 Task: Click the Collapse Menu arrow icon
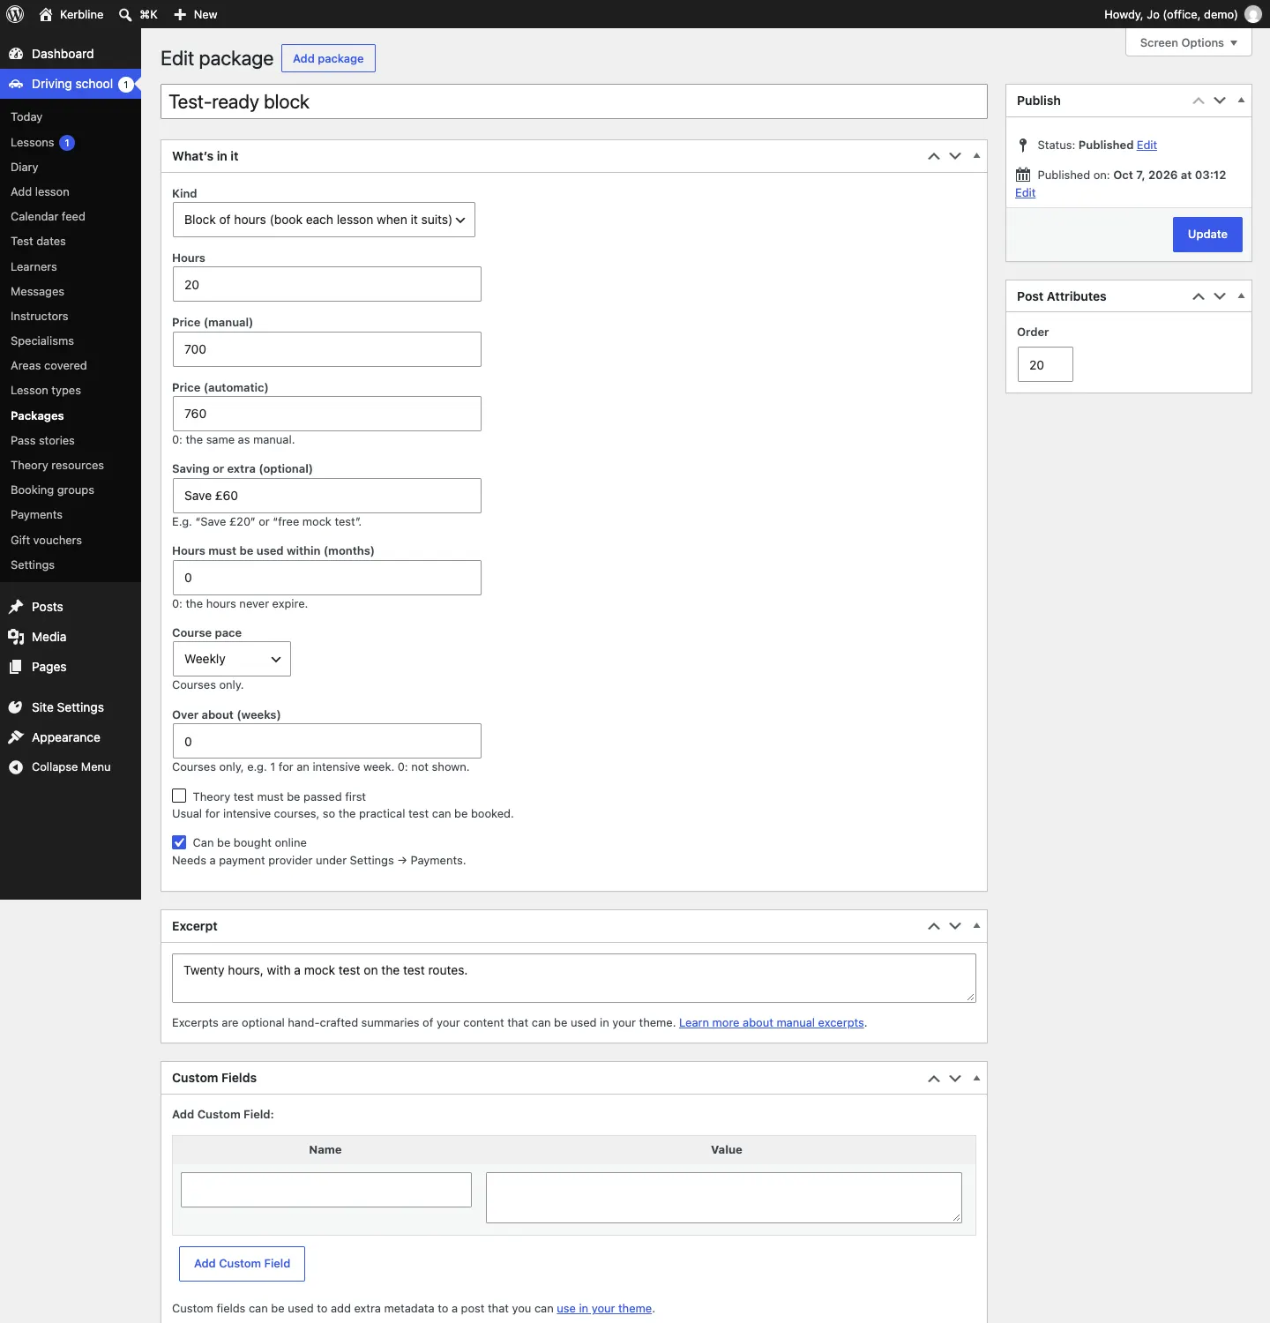[x=16, y=767]
